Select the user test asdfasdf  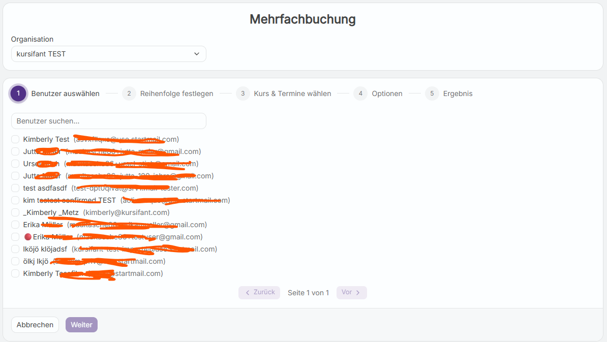(x=15, y=188)
